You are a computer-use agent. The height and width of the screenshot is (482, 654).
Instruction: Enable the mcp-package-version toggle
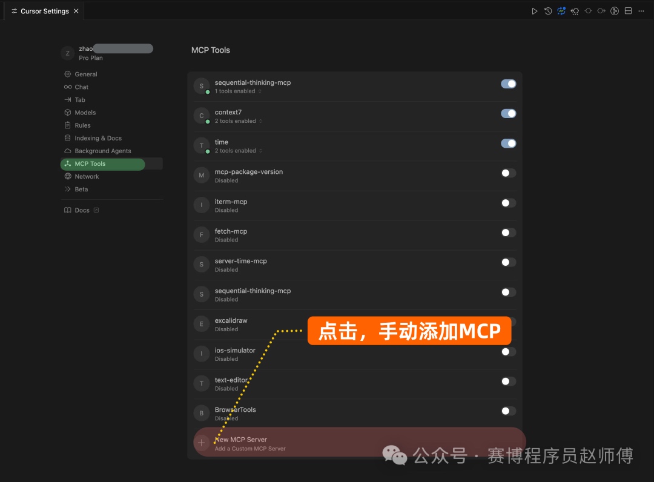pos(509,173)
